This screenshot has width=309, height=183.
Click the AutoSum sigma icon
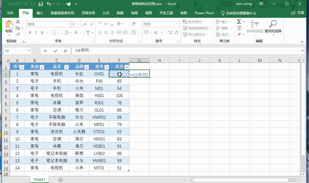click(239, 22)
